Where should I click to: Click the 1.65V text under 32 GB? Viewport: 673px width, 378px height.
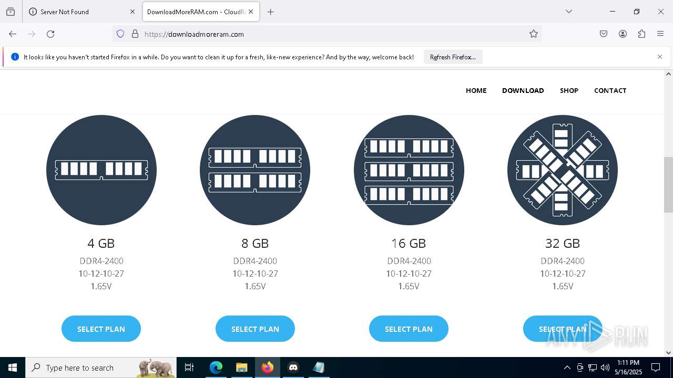point(563,286)
